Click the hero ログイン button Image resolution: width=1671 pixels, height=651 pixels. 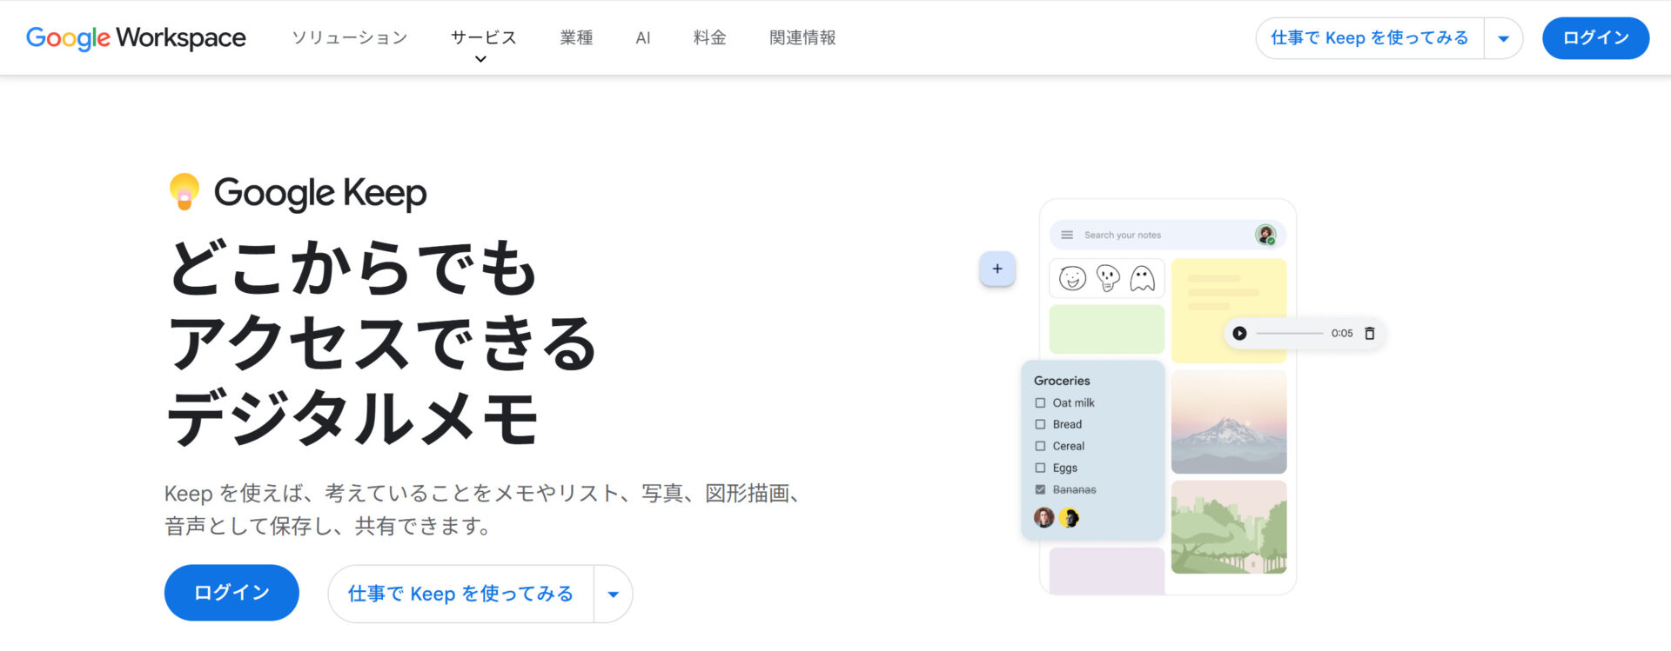[x=232, y=593]
